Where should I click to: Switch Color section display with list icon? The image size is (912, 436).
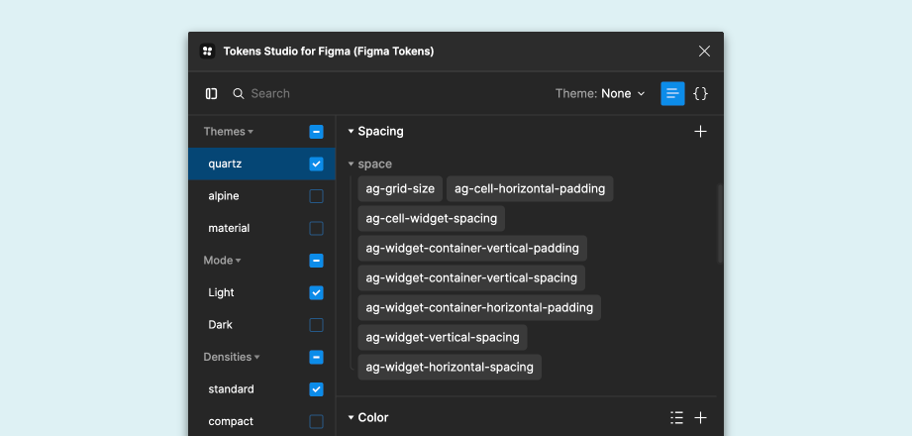676,417
